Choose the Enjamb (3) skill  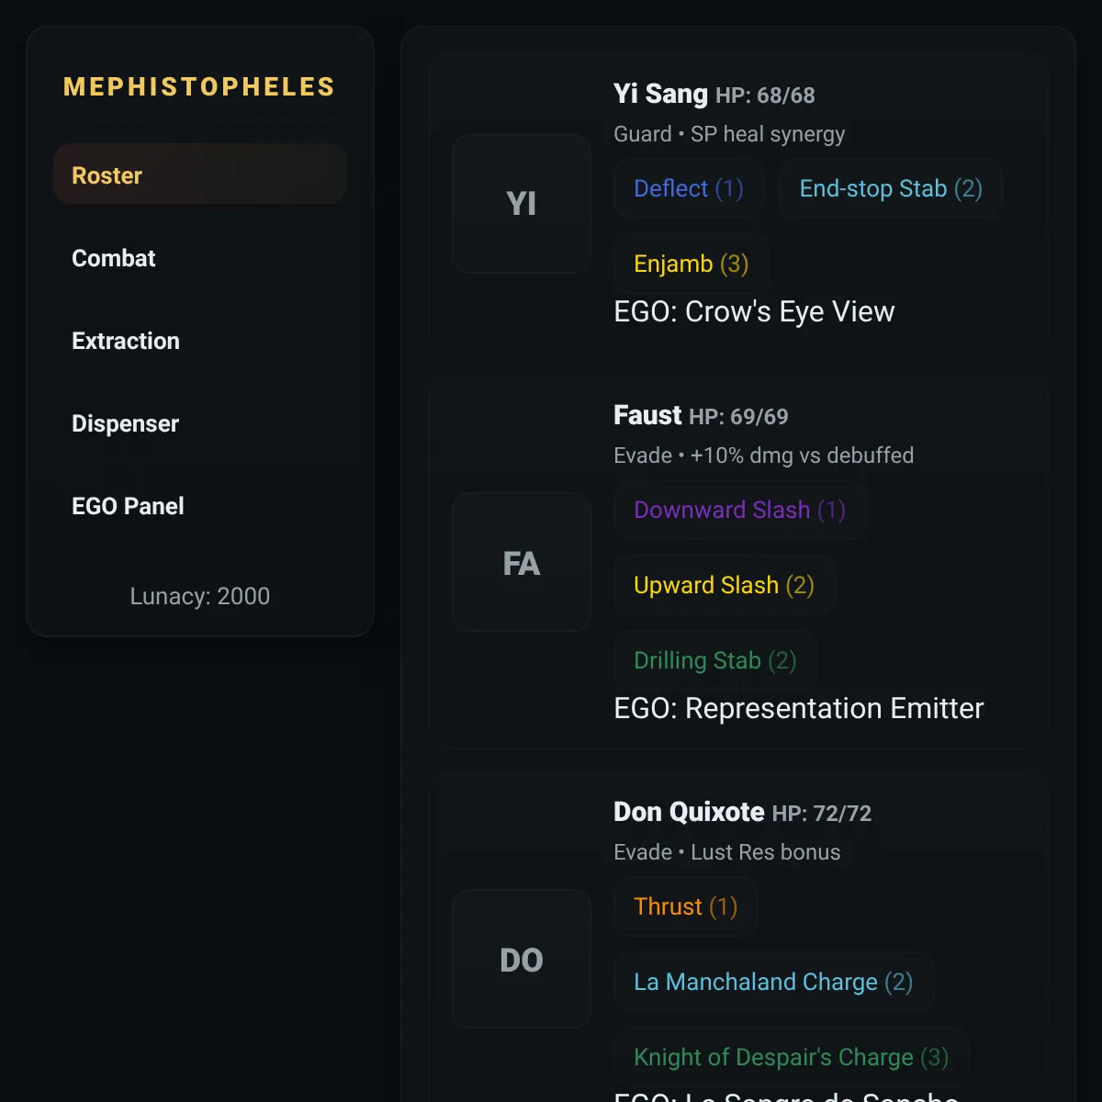pyautogui.click(x=692, y=264)
